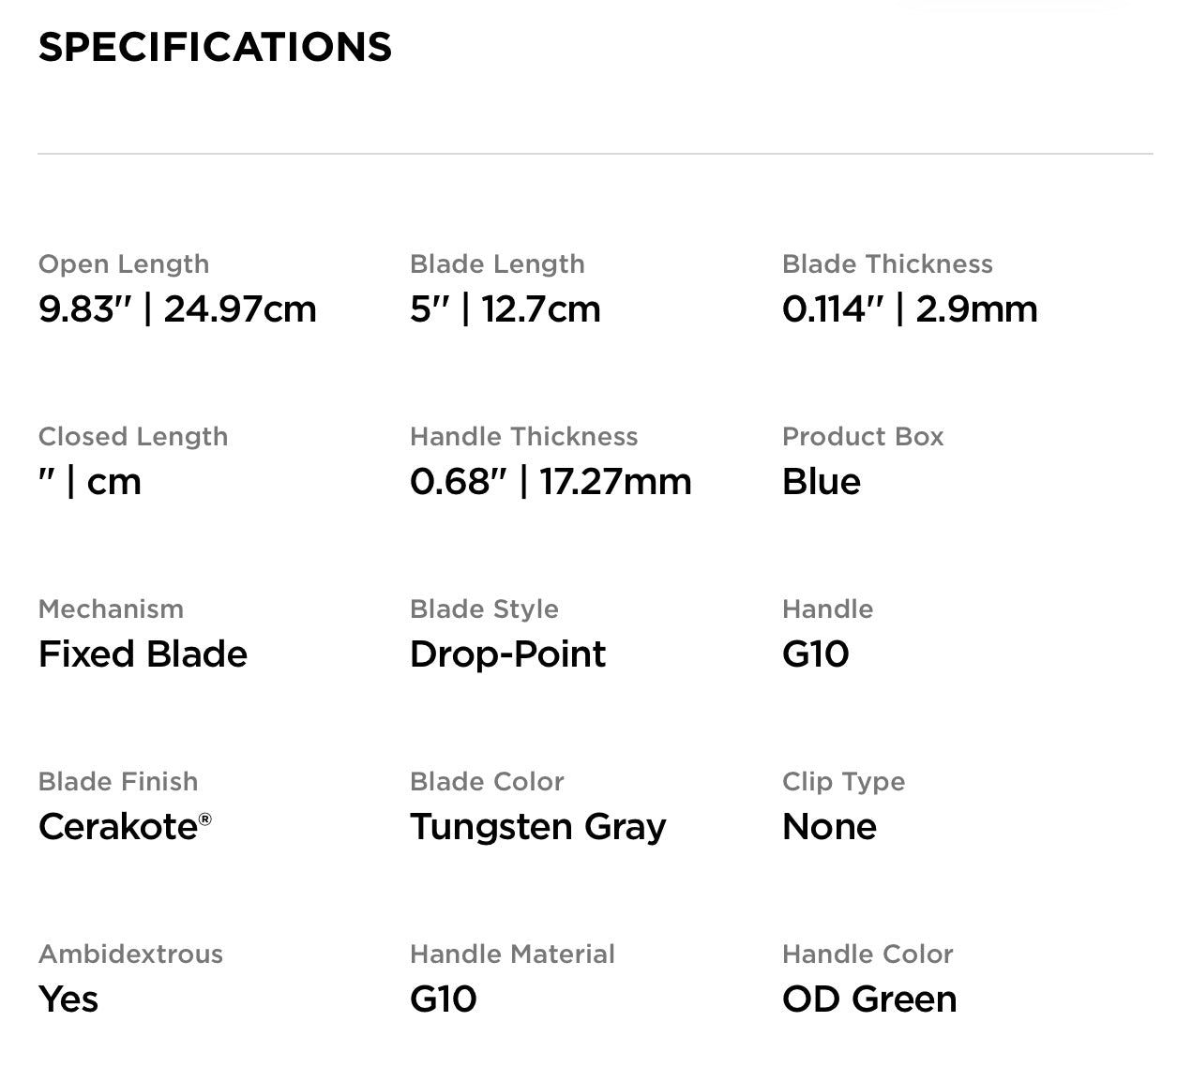Click the Open Length value 9.83" | 24.97cm
1177x1082 pixels.
coord(177,309)
